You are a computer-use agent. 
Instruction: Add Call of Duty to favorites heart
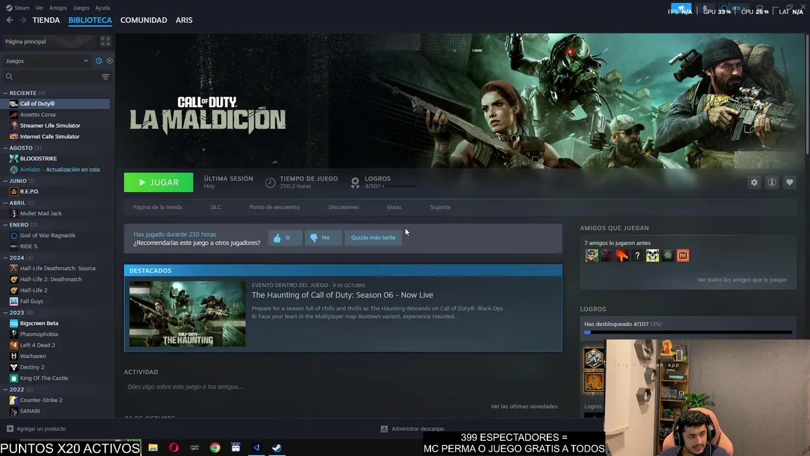[x=789, y=182]
